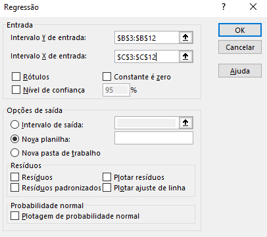Open the Ajuda button
The image size is (267, 237).
tap(240, 71)
